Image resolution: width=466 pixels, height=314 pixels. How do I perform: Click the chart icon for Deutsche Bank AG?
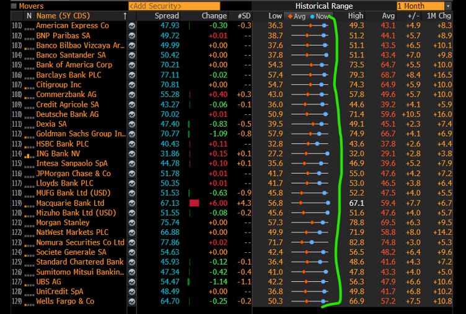coord(131,114)
